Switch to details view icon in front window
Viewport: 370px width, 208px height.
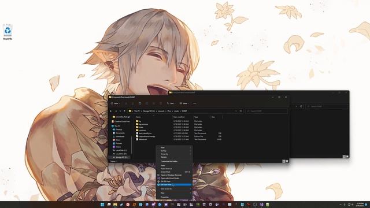point(284,161)
